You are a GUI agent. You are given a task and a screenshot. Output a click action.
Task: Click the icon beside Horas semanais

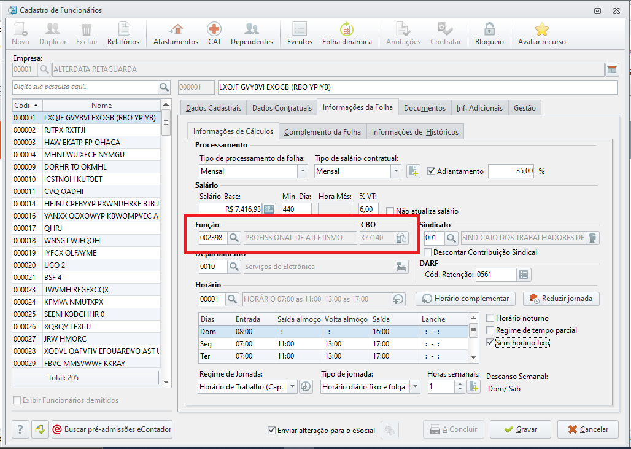pyautogui.click(x=474, y=387)
